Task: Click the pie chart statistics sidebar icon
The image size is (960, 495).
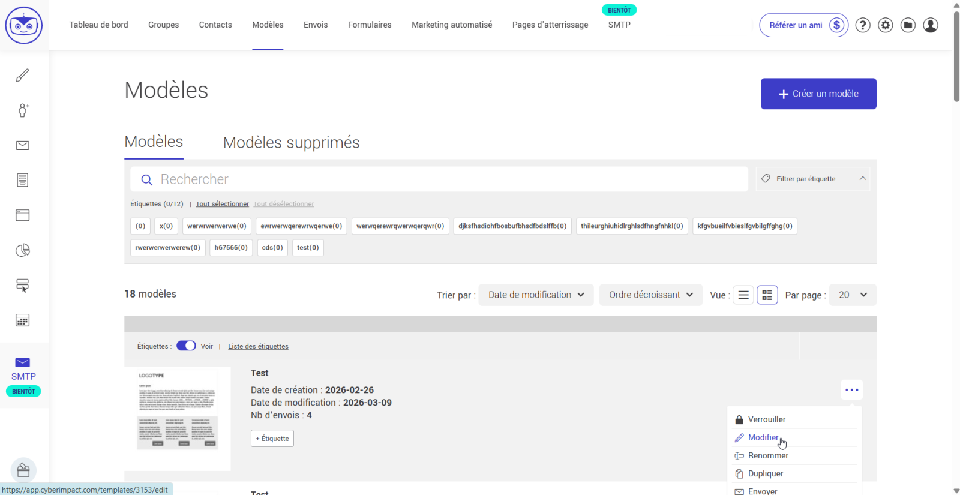Action: coord(23,250)
